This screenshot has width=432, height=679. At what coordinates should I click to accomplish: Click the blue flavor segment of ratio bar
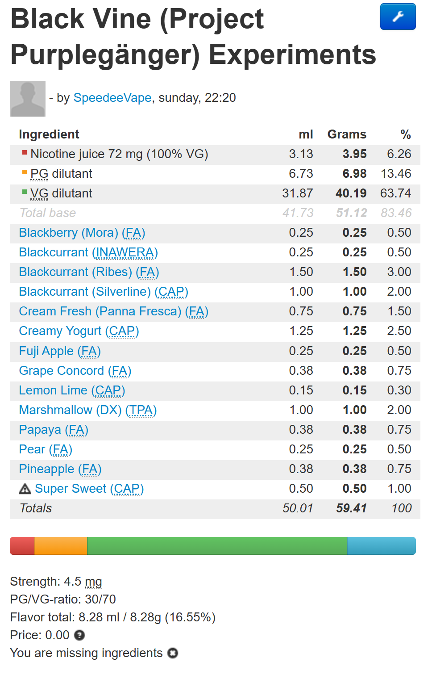click(x=381, y=546)
